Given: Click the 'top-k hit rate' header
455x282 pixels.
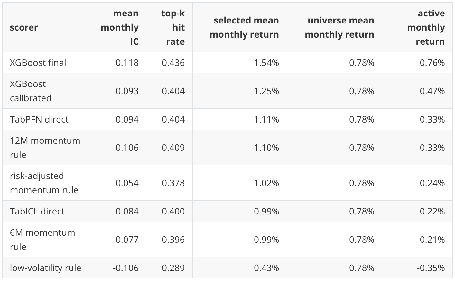Looking at the screenshot, I should click(173, 27).
